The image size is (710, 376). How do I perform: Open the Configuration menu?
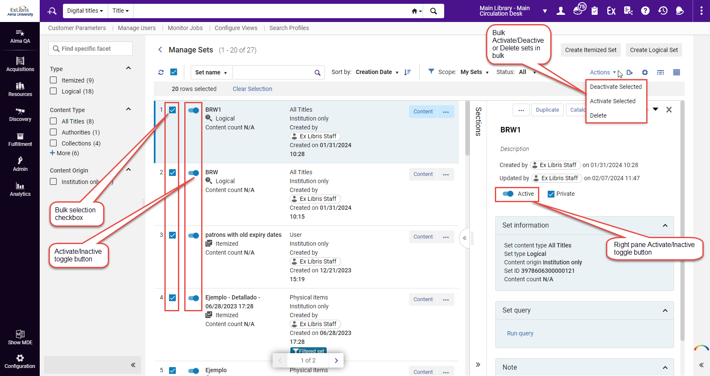(20, 361)
